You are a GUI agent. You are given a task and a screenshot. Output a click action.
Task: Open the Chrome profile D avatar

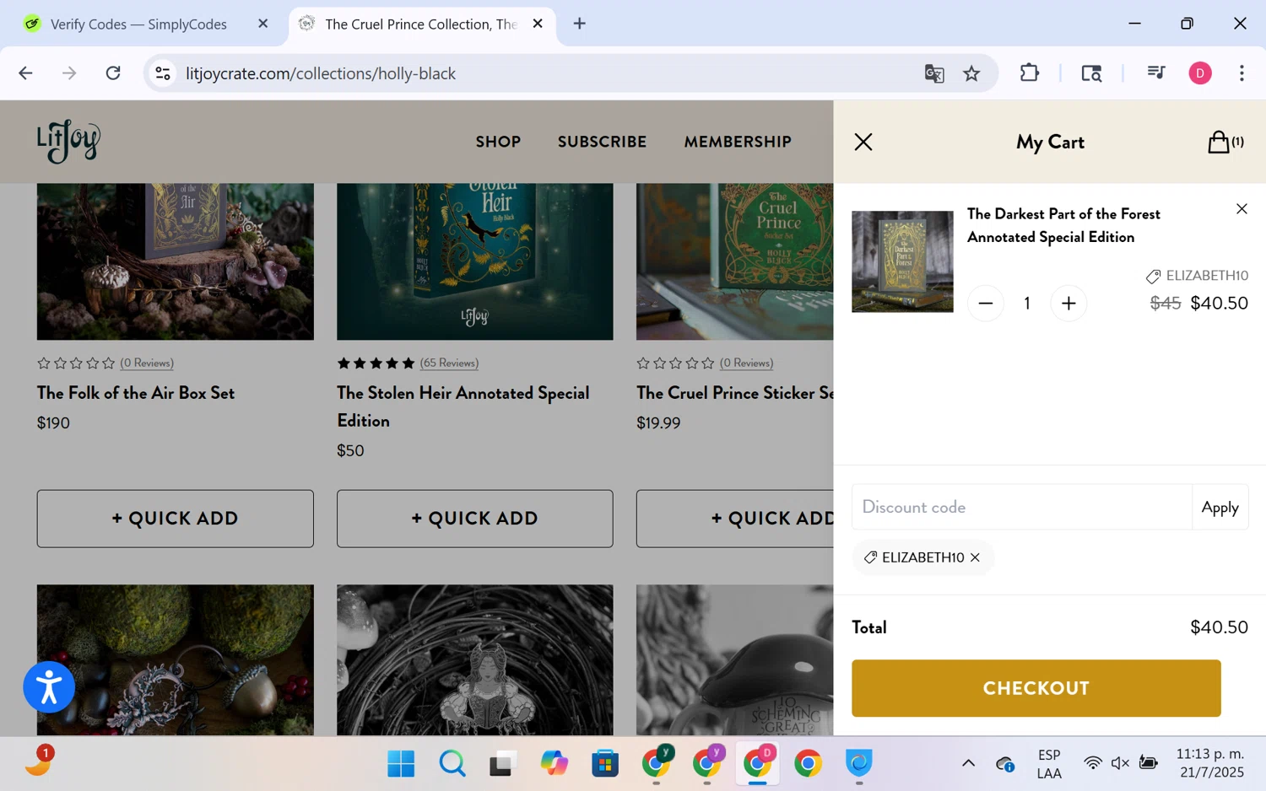(x=1200, y=73)
